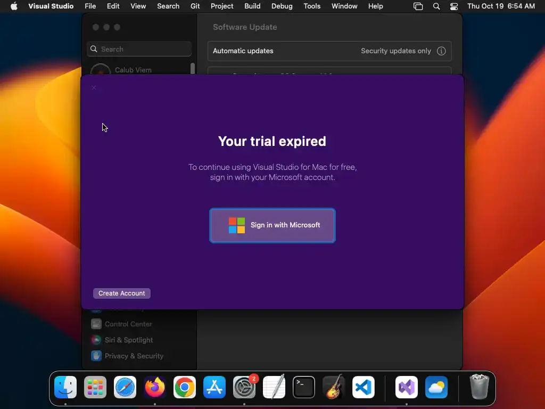
Task: Open the Help menu
Action: point(375,6)
